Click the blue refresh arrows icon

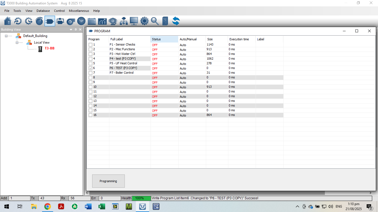[x=176, y=21]
